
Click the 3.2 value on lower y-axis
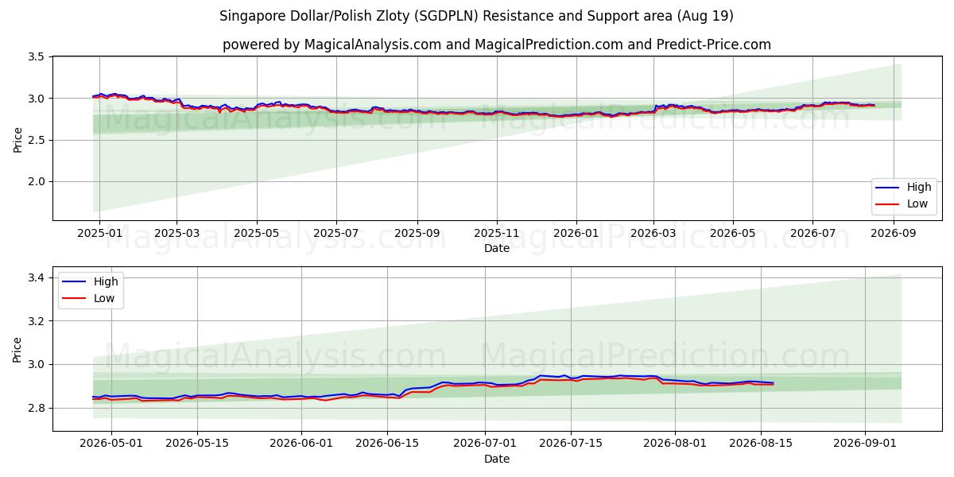36,321
